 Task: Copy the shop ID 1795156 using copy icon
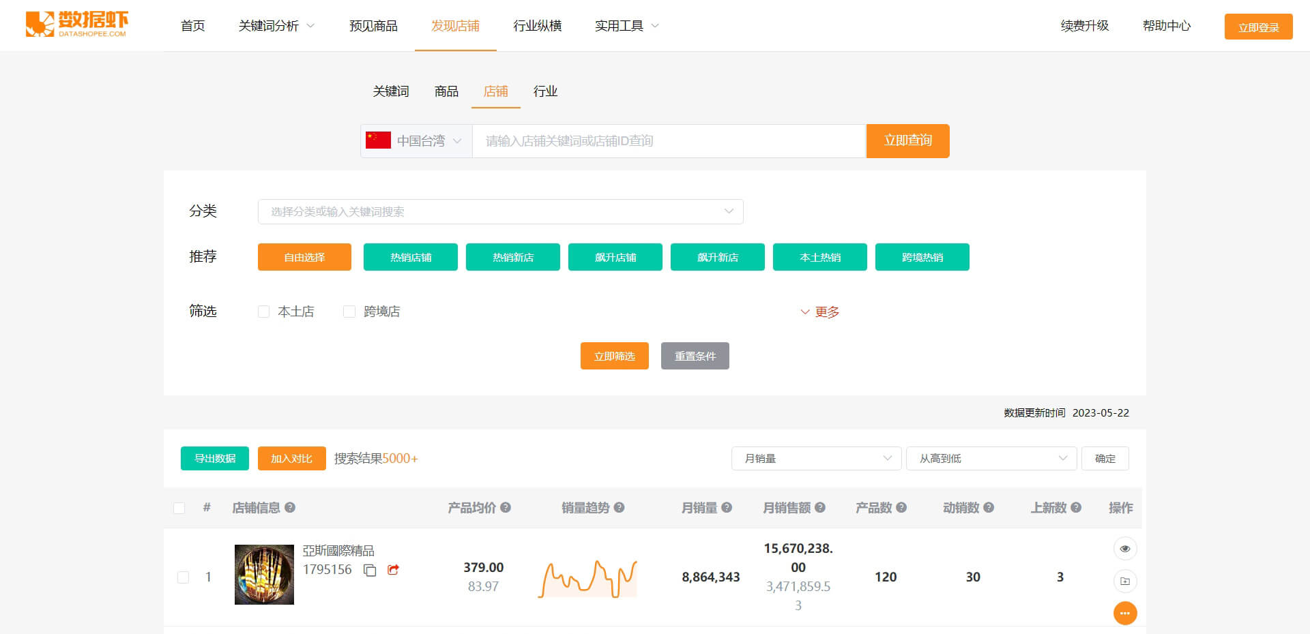point(369,571)
